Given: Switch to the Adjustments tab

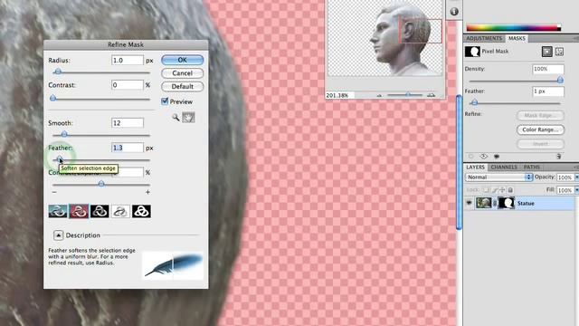Looking at the screenshot, I should (x=484, y=38).
